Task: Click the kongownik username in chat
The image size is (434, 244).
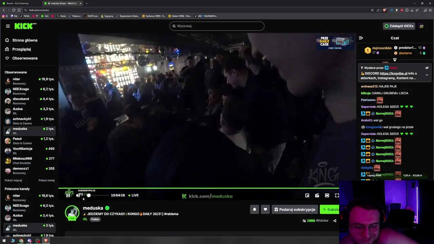Action: click(x=374, y=127)
